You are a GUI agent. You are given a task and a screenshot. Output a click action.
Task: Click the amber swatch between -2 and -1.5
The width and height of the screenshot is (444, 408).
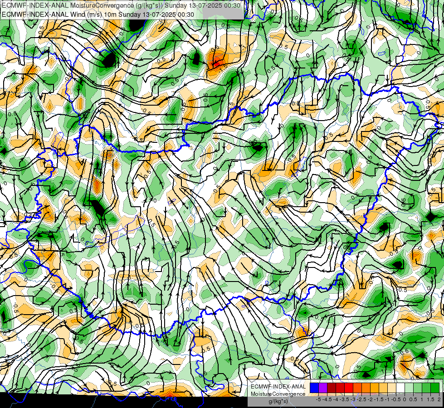(375, 388)
